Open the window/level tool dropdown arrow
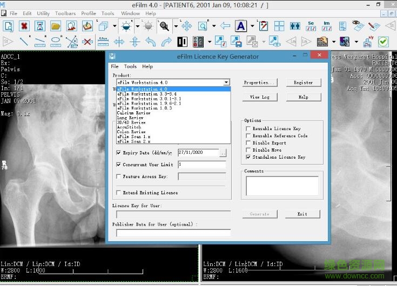Screen dimensions: 397x286 [137, 26]
